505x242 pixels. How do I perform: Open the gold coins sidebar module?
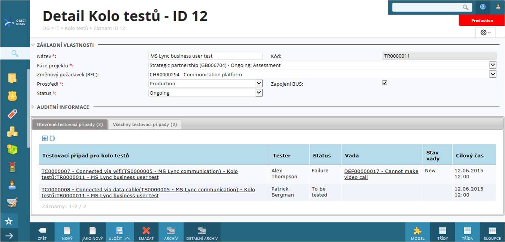point(12,132)
